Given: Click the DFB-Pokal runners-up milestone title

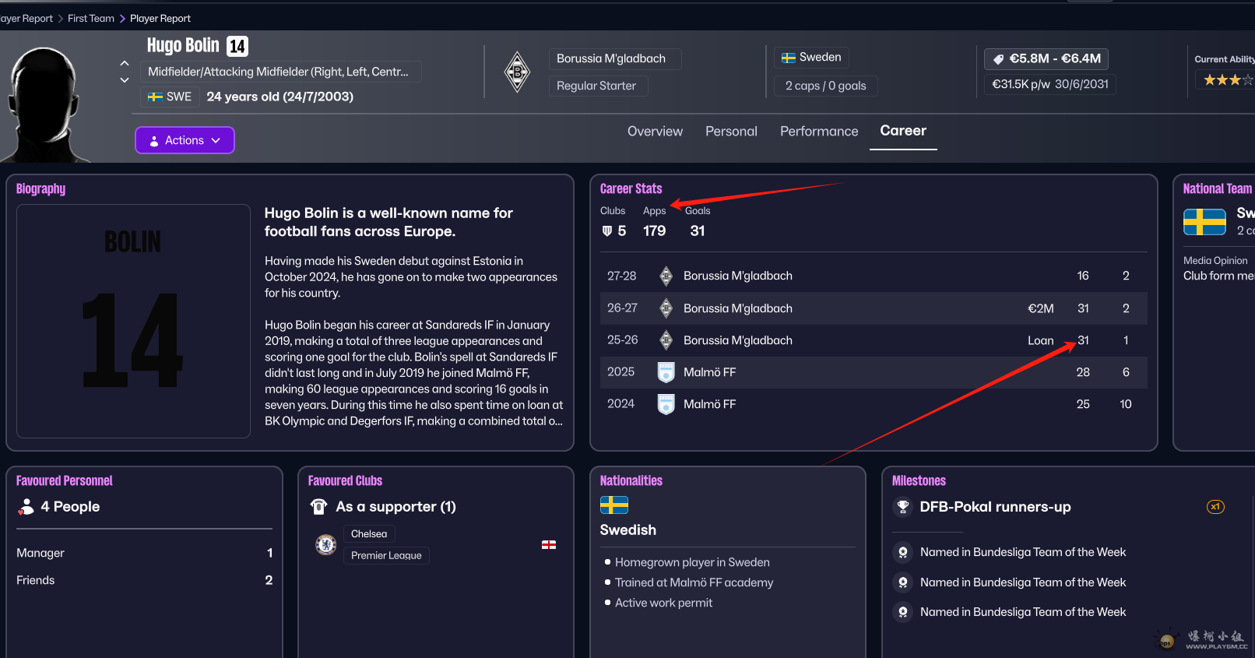Looking at the screenshot, I should tap(995, 507).
